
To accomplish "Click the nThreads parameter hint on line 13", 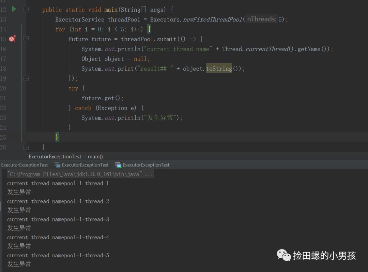I will (262, 19).
